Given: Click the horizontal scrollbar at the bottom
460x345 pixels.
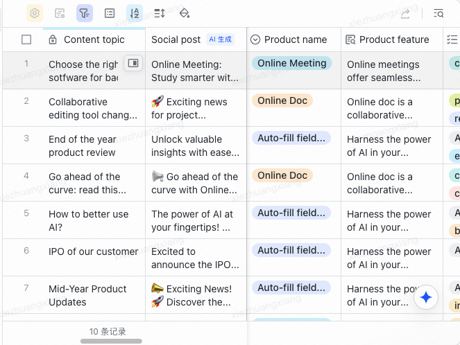Looking at the screenshot, I should point(111,342).
